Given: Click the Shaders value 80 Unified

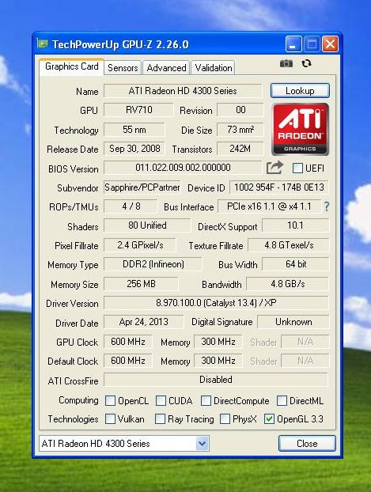Looking at the screenshot, I should [147, 225].
